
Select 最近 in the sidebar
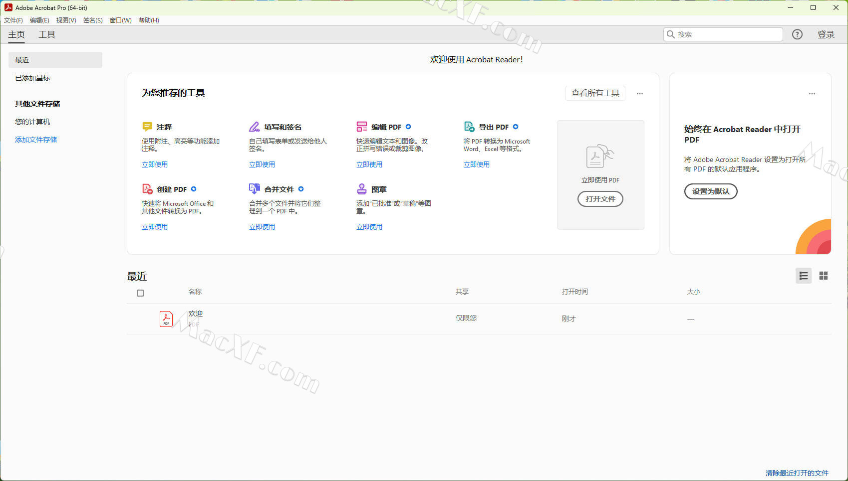[x=55, y=60]
